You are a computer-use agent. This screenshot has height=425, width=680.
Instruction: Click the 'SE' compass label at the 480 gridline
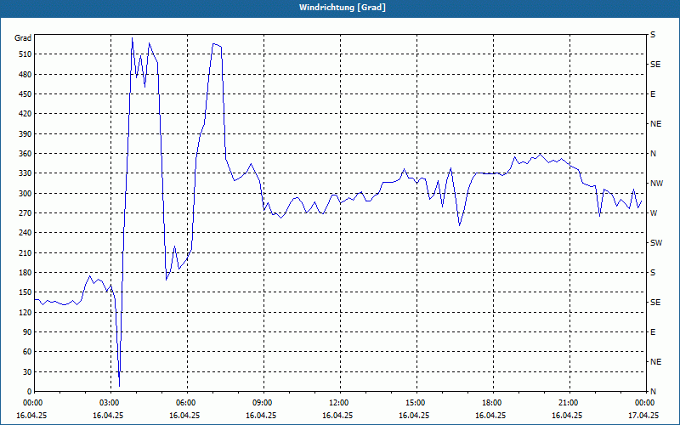click(x=655, y=65)
